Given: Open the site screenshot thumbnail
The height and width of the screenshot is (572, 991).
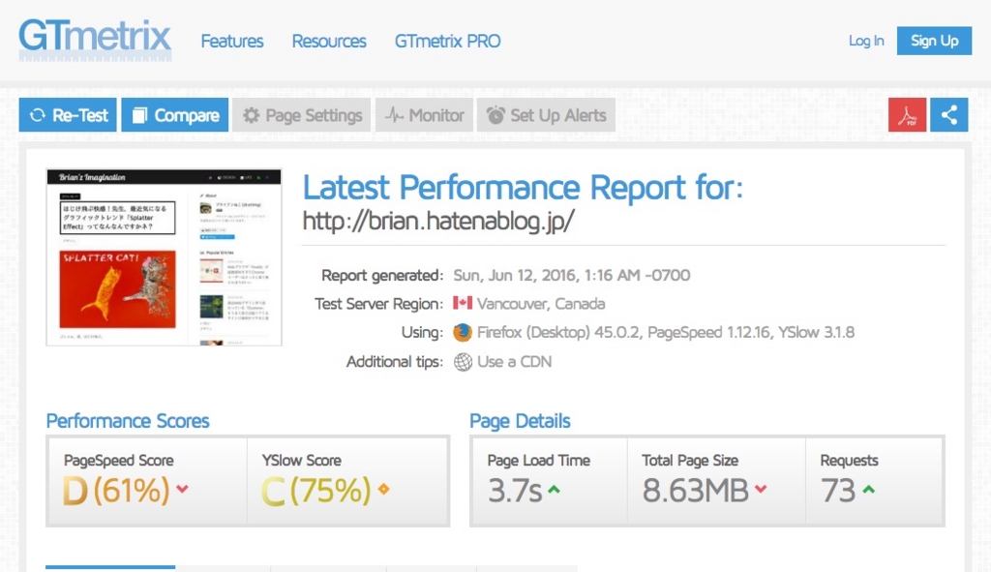Looking at the screenshot, I should [x=164, y=257].
